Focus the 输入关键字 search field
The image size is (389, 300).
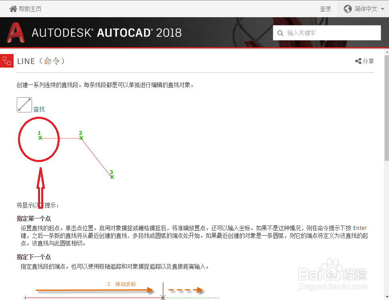pos(327,33)
